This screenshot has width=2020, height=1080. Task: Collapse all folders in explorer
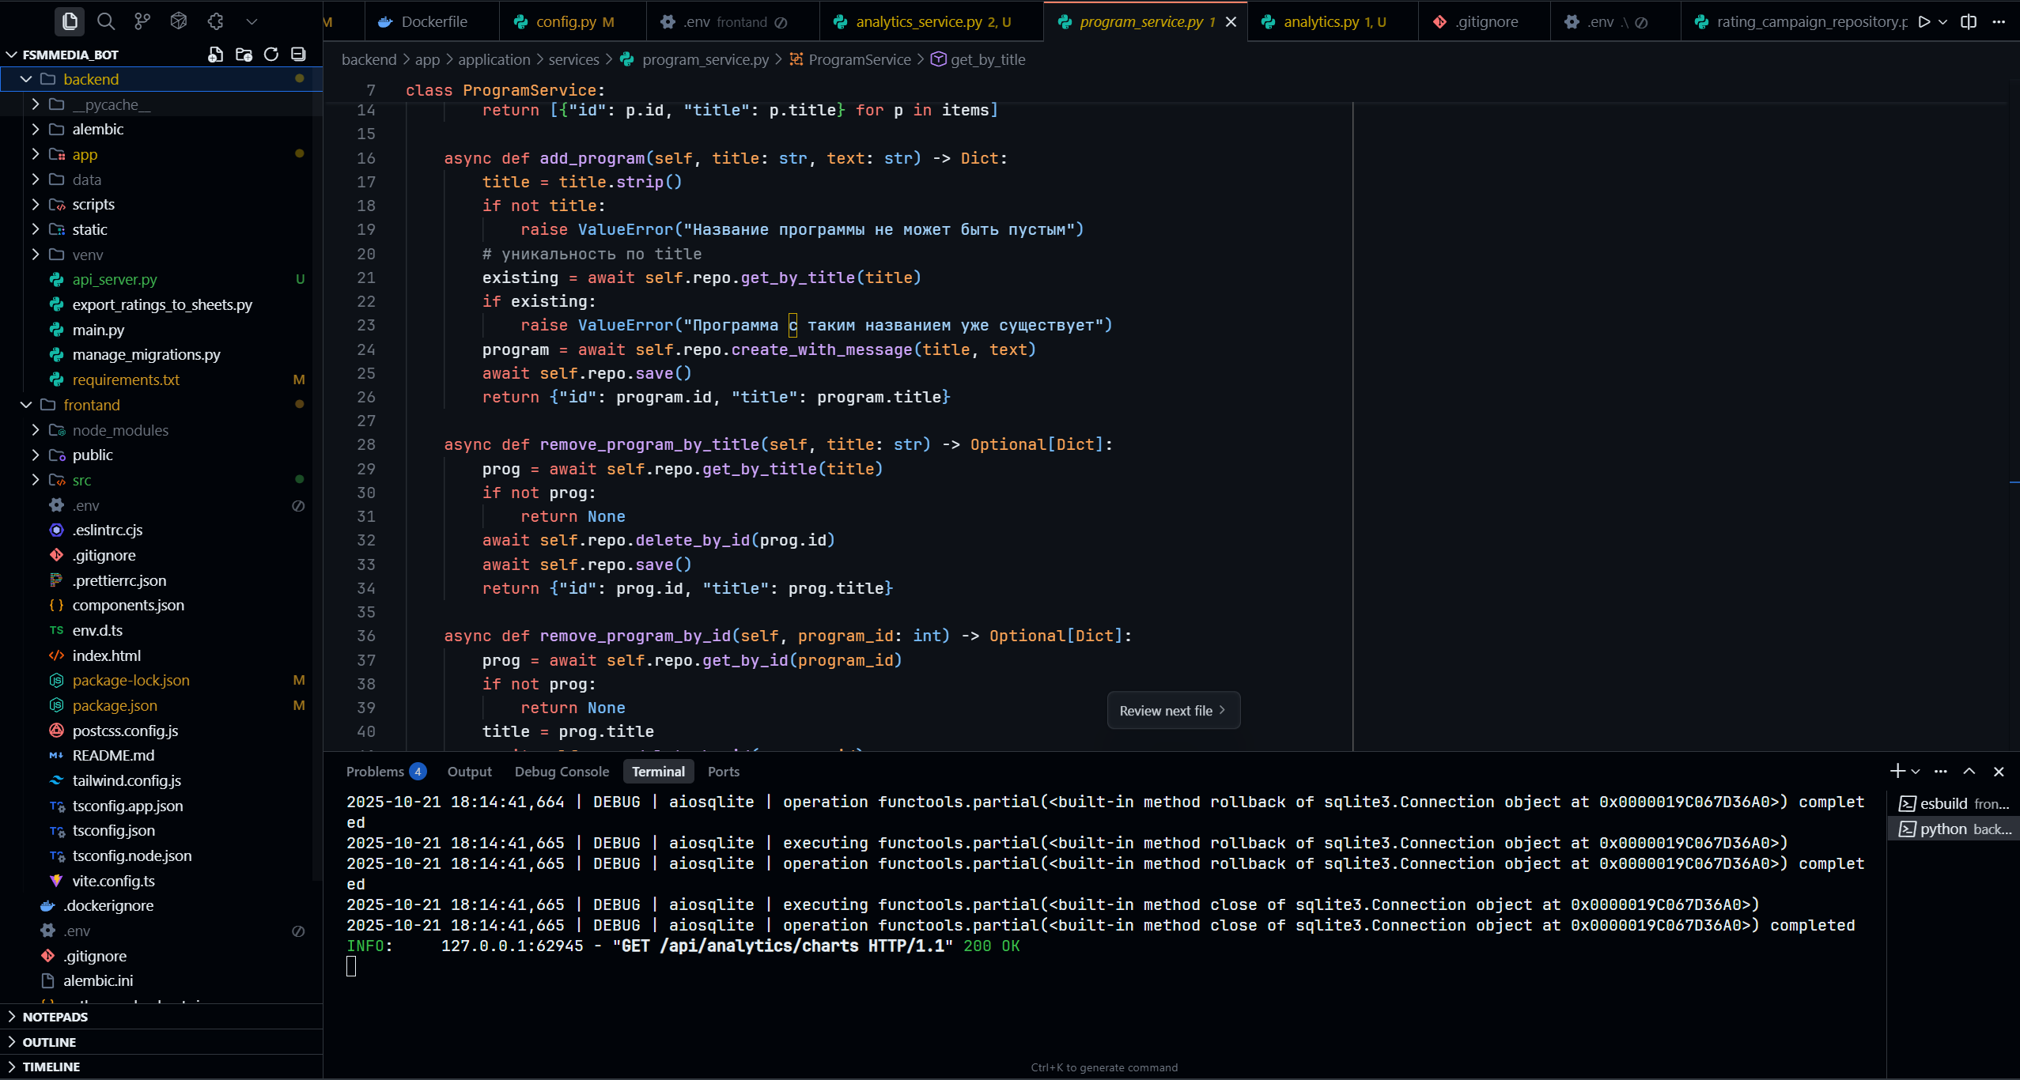coord(298,55)
